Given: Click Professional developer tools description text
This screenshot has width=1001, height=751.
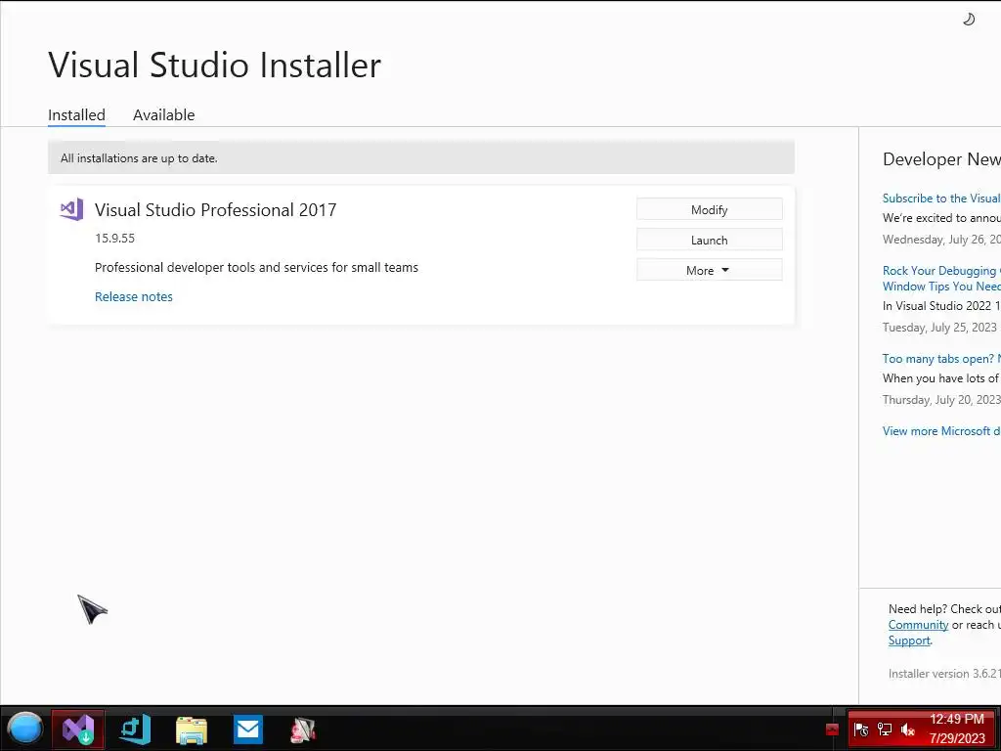Looking at the screenshot, I should (x=257, y=268).
